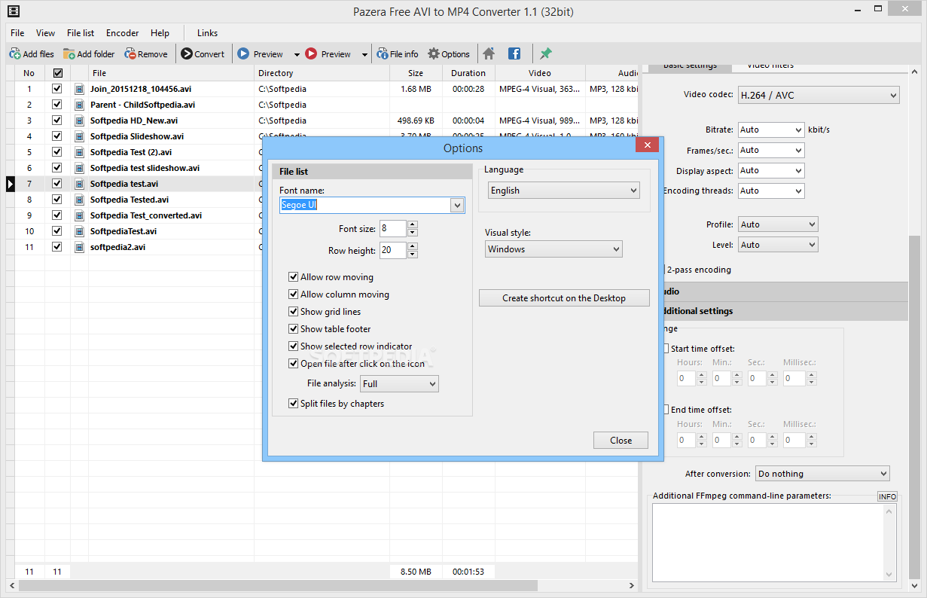Open the blue Preview dropdown arrow
The height and width of the screenshot is (598, 927).
click(297, 54)
